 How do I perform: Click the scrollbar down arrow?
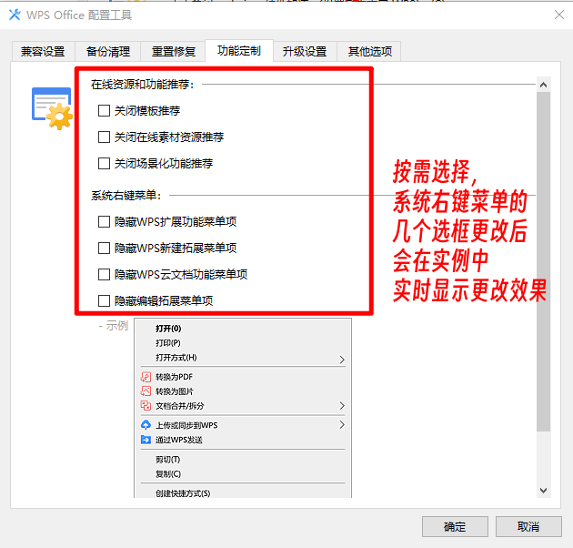tap(544, 490)
